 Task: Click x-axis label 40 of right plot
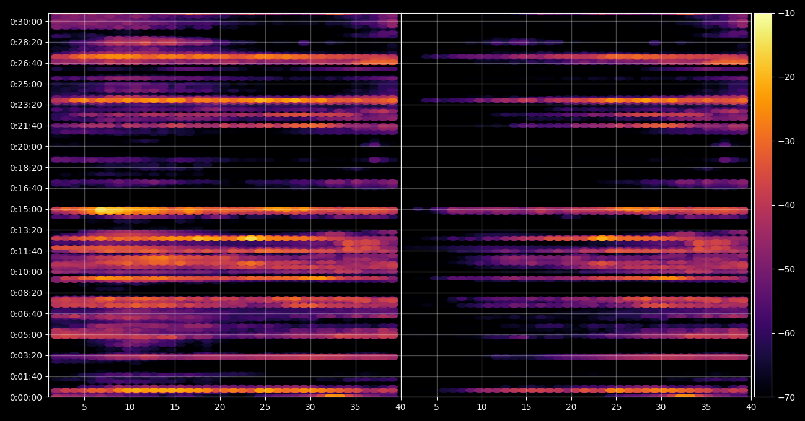tap(751, 407)
